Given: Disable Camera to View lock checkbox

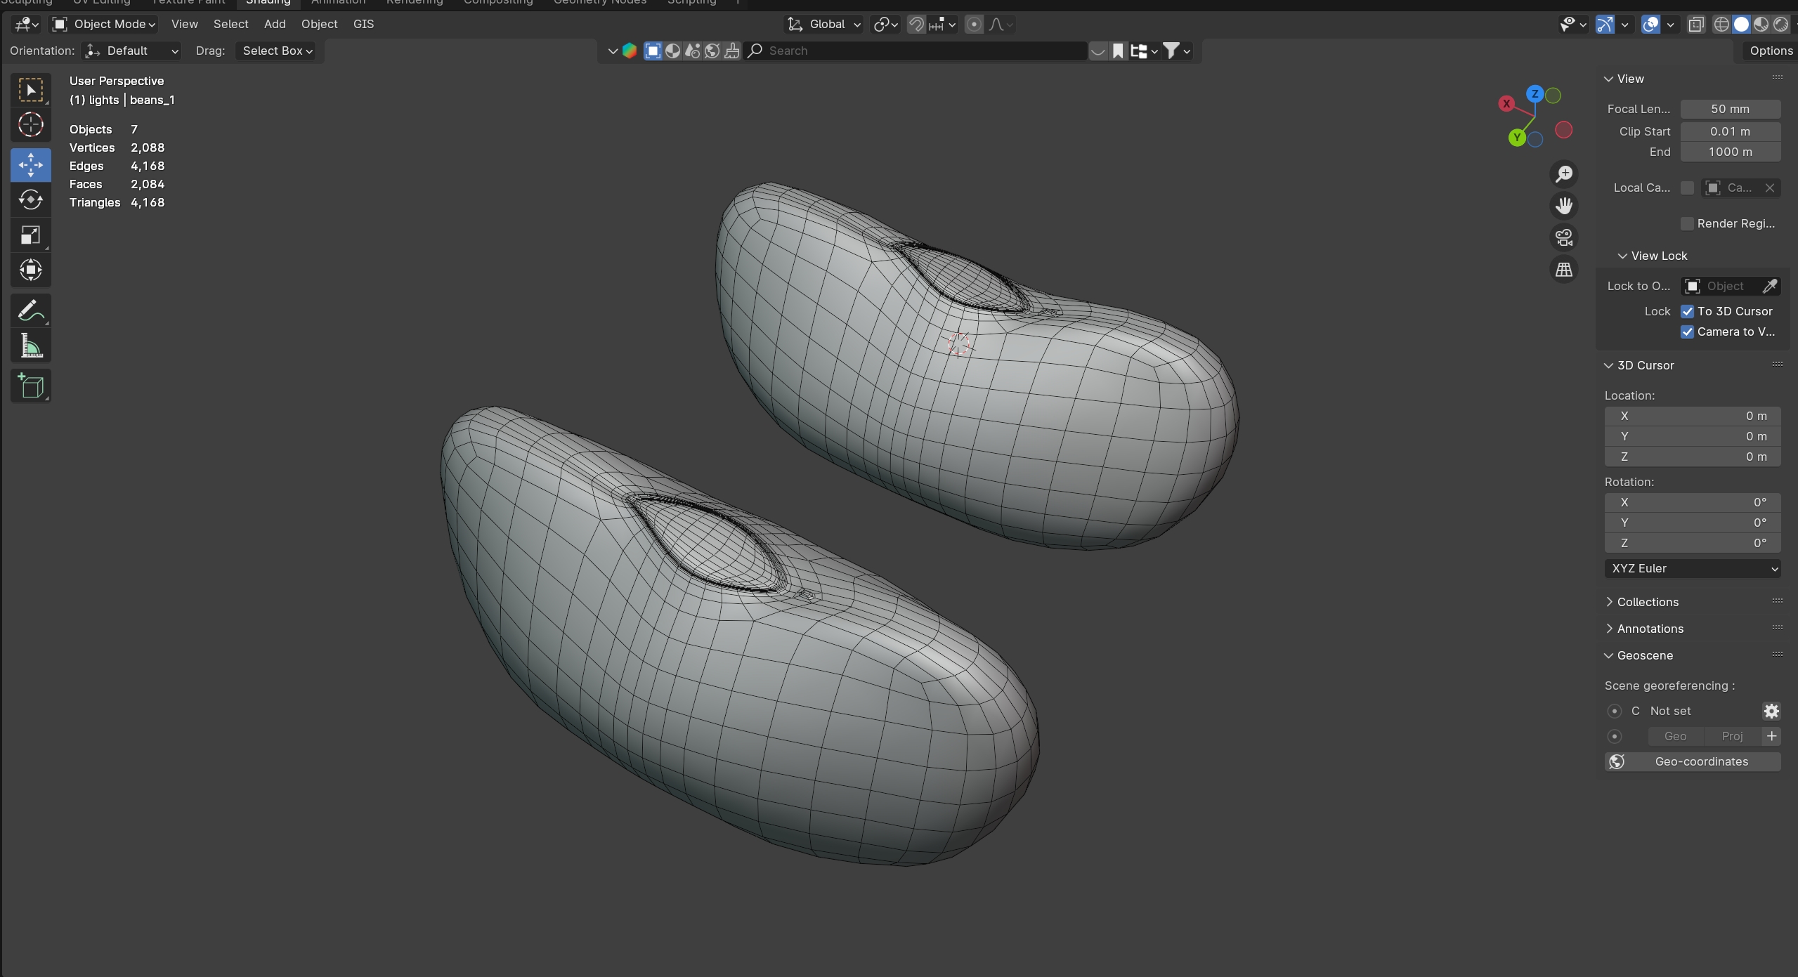Looking at the screenshot, I should point(1687,332).
